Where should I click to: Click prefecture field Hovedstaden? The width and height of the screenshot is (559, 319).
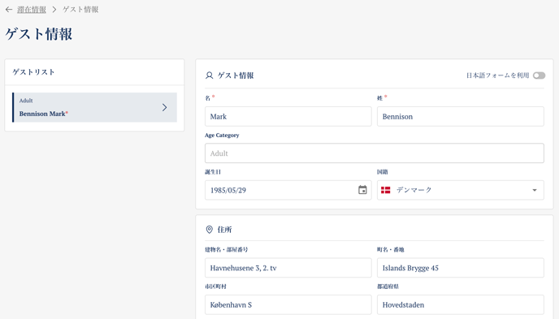(461, 304)
